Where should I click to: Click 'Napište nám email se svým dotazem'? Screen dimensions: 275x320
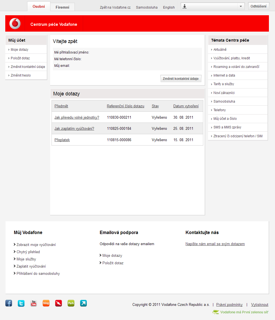coord(215,244)
